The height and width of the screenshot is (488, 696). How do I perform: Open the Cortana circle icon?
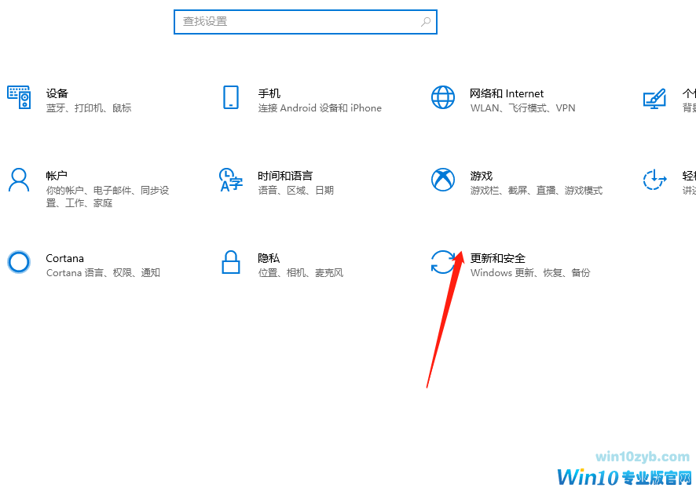(x=19, y=262)
